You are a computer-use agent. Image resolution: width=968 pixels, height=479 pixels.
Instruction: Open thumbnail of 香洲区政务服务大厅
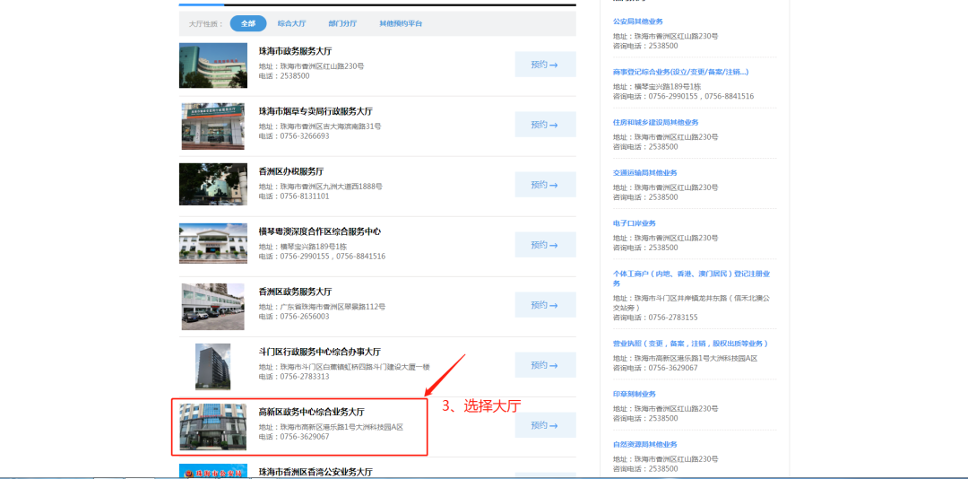click(x=213, y=307)
